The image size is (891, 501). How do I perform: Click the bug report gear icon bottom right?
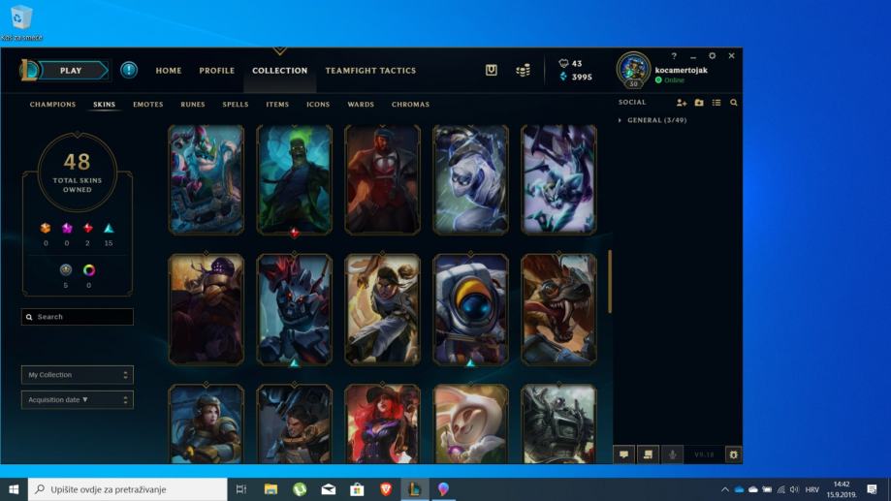[x=734, y=454]
